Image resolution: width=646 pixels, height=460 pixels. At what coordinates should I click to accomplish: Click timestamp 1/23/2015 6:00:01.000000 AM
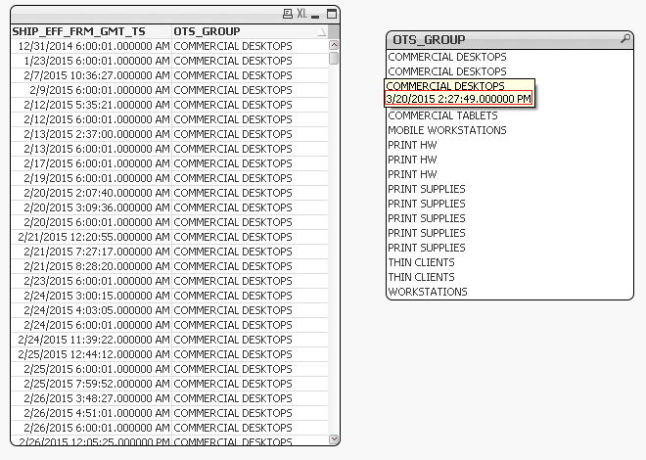tap(97, 61)
